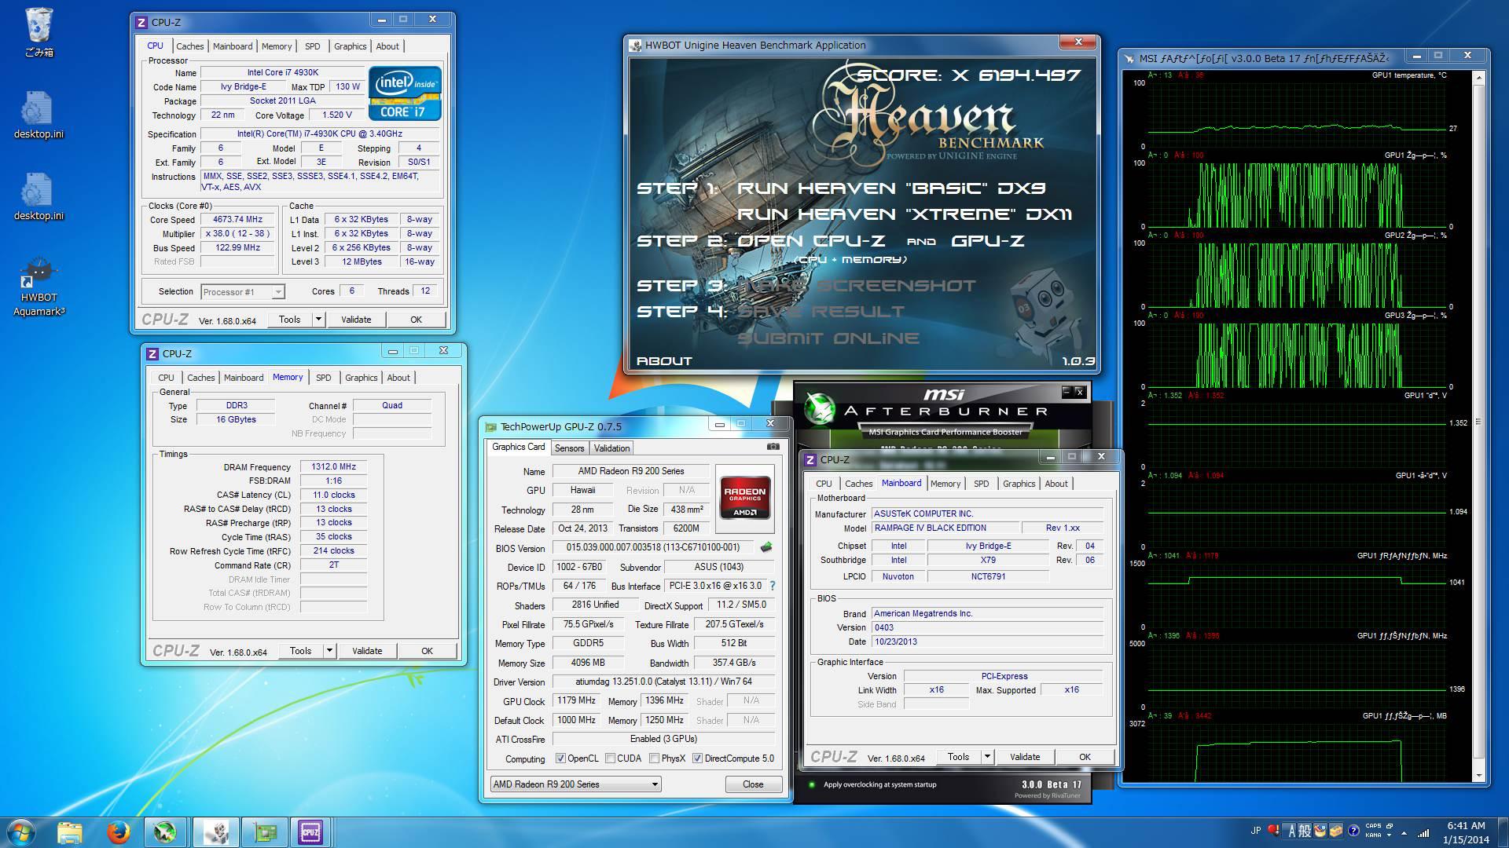The image size is (1509, 848).
Task: Open the Sensors tab in GPU-Z
Action: 569,448
